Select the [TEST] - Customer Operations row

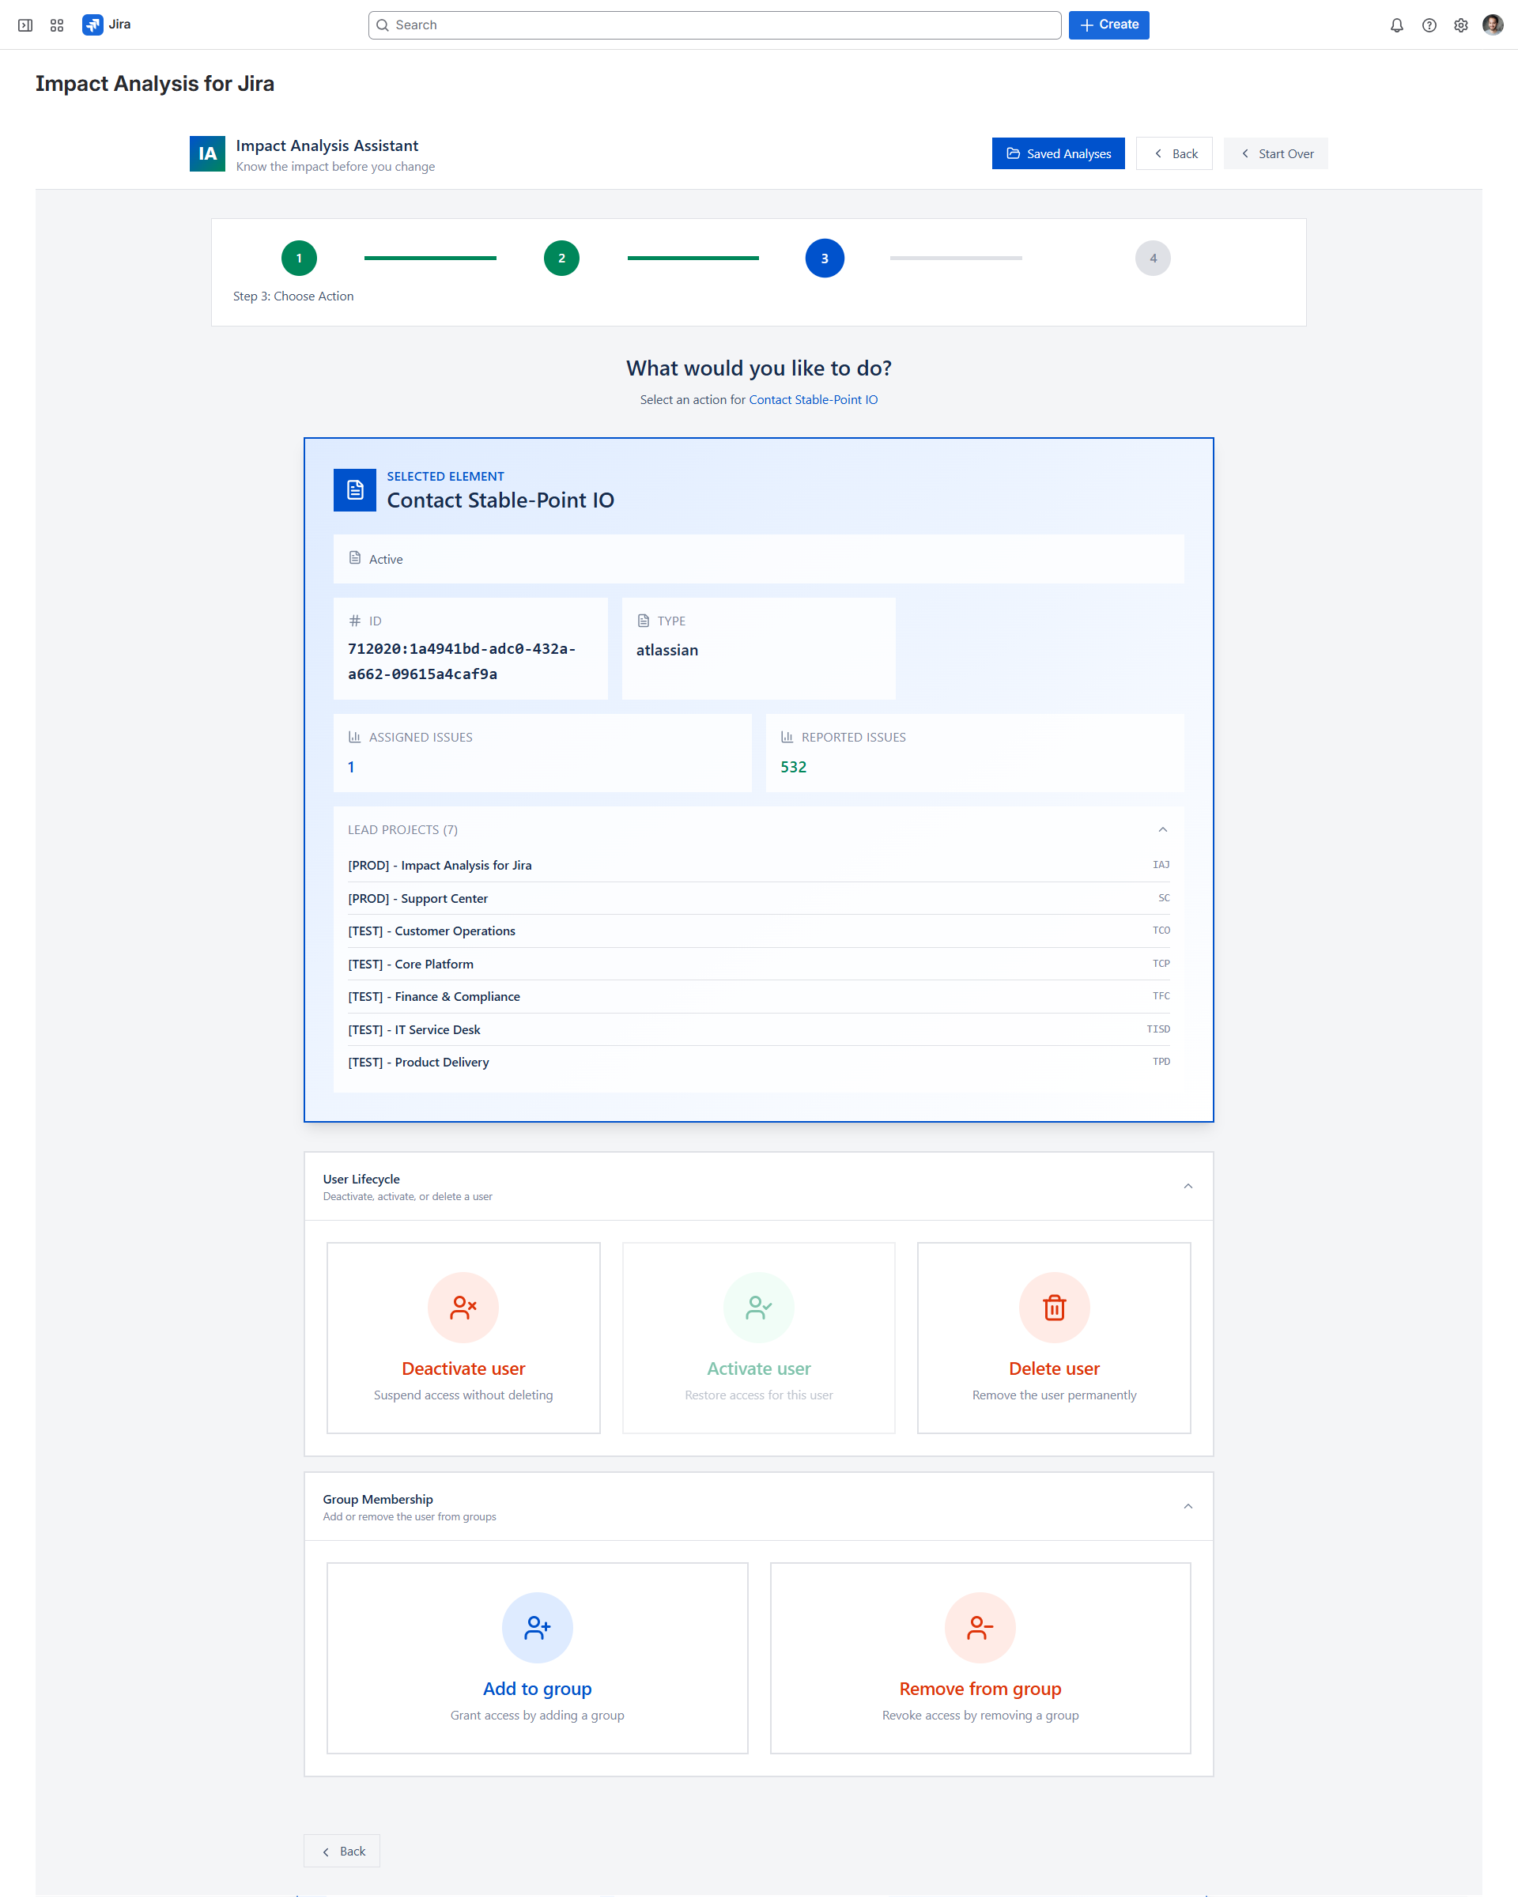(x=758, y=931)
